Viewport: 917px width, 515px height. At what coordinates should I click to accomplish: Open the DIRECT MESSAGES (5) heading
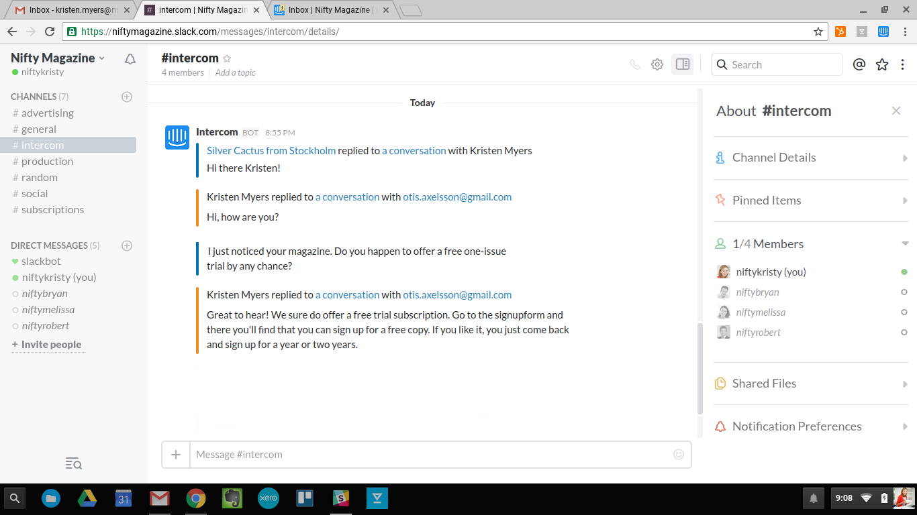point(55,245)
